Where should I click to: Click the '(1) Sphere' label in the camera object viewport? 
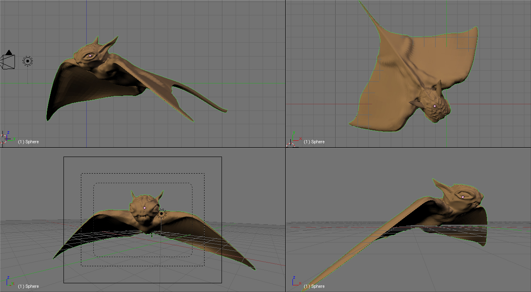pos(28,142)
